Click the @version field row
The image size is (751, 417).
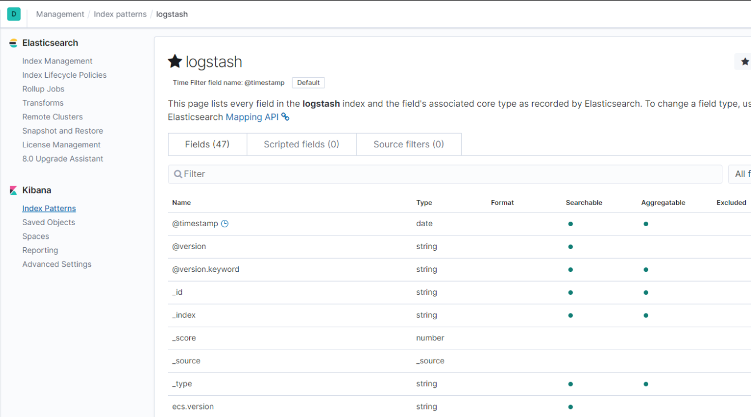tap(460, 247)
